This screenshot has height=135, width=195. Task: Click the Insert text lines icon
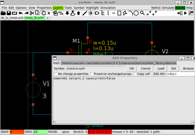pos(103,13)
